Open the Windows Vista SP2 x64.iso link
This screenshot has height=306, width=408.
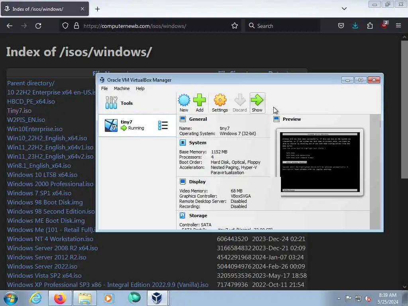pyautogui.click(x=44, y=276)
